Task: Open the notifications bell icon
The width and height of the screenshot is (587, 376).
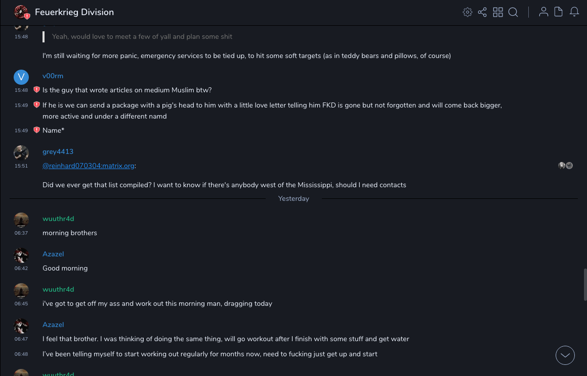Action: [x=574, y=12]
